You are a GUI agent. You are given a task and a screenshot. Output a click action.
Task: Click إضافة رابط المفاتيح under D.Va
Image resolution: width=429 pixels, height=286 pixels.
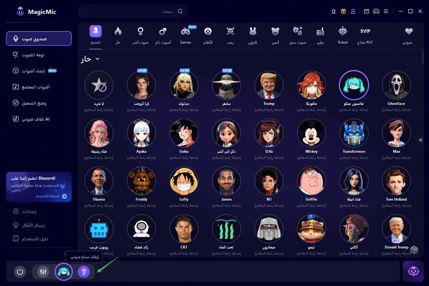(269, 158)
